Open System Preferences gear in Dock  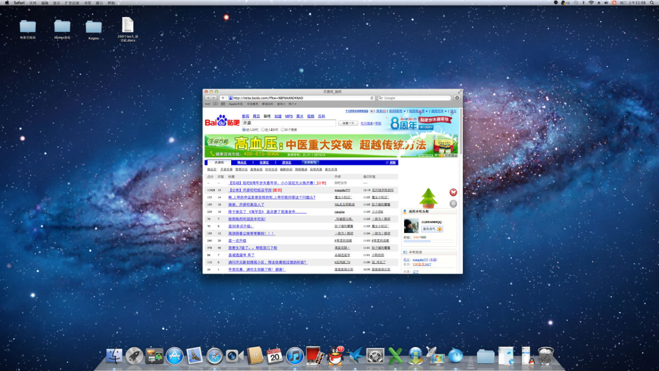tap(375, 356)
